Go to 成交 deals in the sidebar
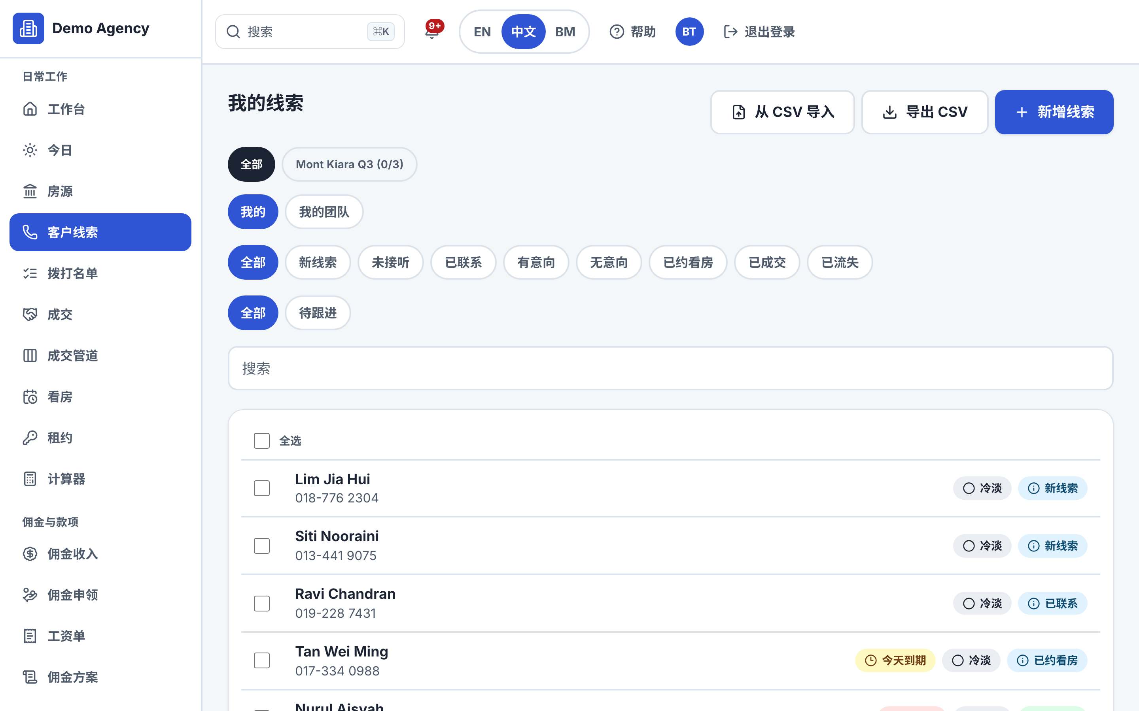The width and height of the screenshot is (1139, 711). point(100,314)
